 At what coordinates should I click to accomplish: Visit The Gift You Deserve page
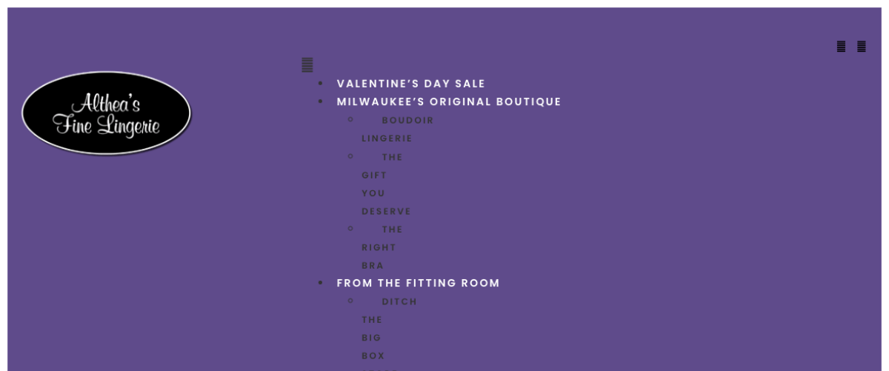click(x=392, y=157)
